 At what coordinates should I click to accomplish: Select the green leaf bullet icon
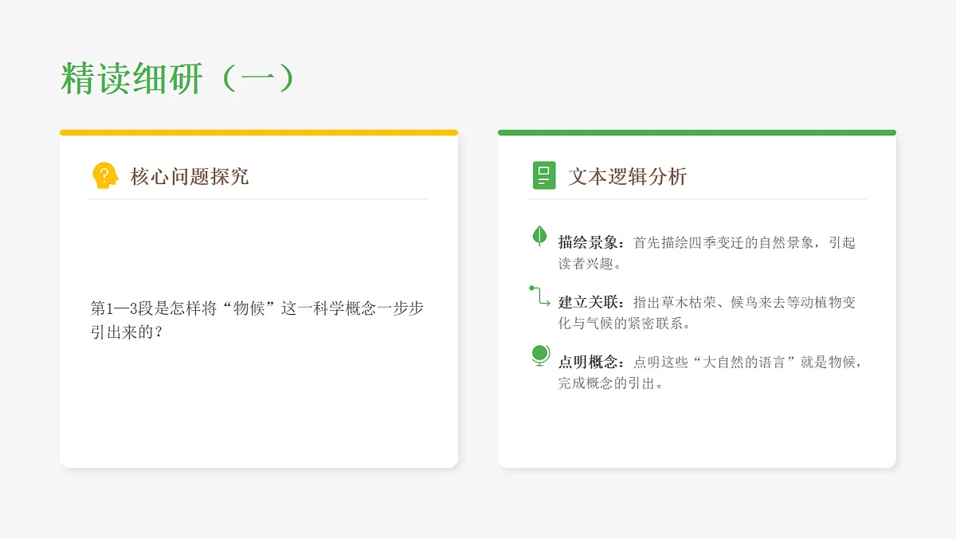pos(539,235)
